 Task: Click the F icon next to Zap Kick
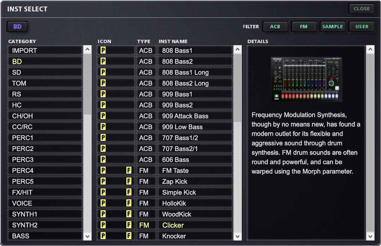129,182
